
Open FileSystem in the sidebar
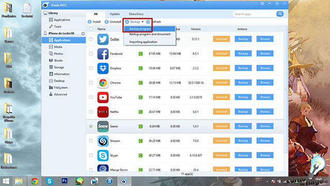pyautogui.click(x=58, y=87)
